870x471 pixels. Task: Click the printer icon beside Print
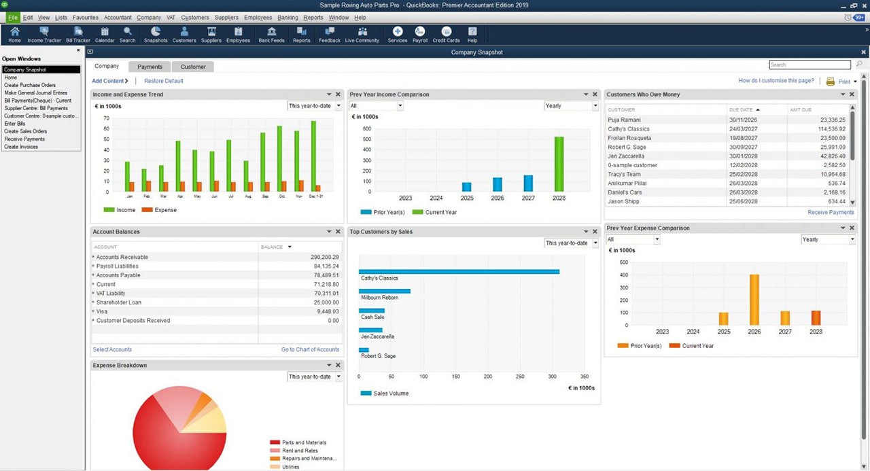point(830,82)
